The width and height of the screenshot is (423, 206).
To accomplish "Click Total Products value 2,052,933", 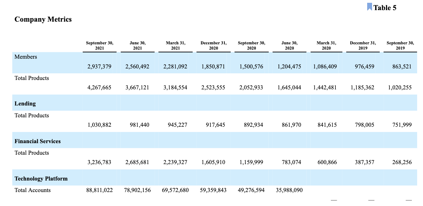I will coord(251,88).
